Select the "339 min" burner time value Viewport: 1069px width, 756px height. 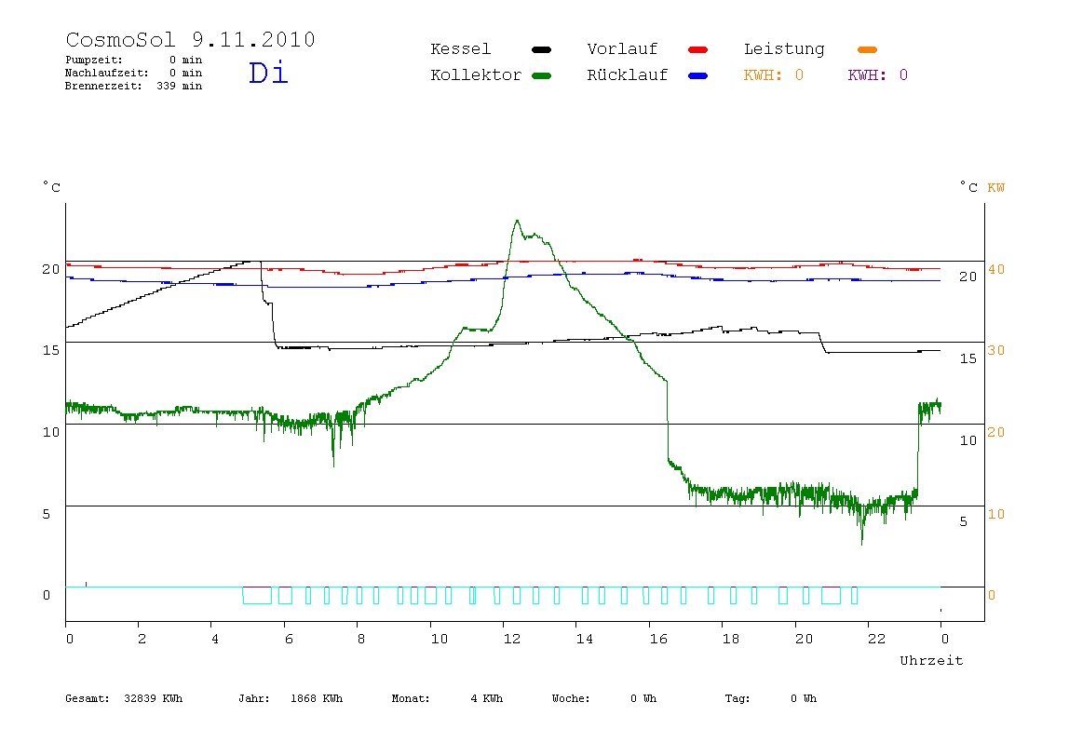pyautogui.click(x=180, y=86)
